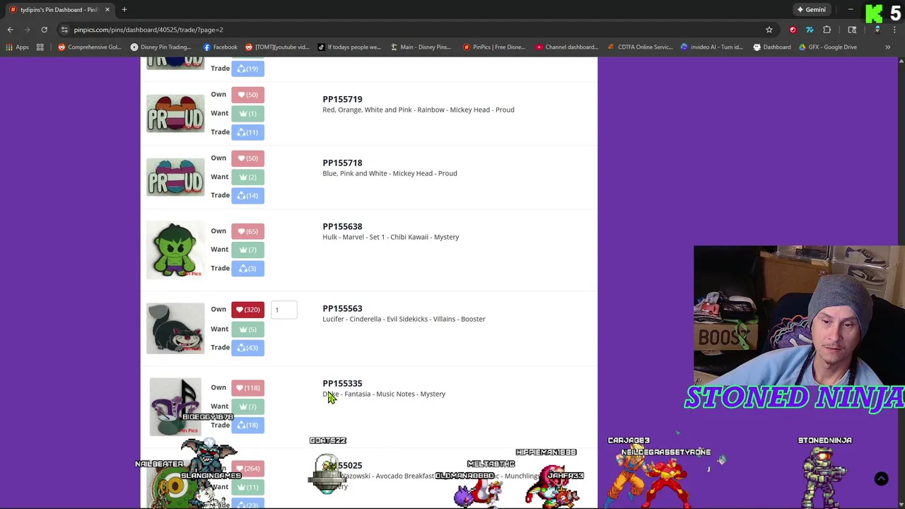
Task: Click Trade (43) on Lucifer pin
Action: point(247,348)
